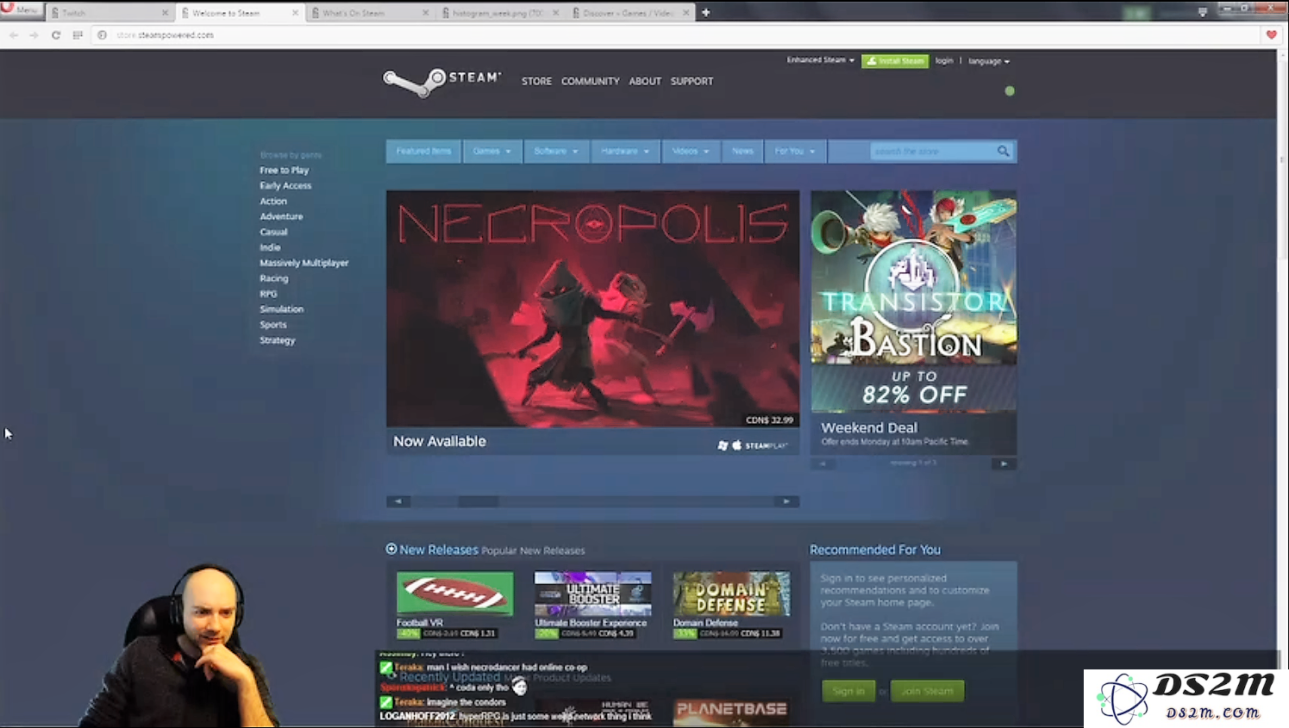Expand the Videos store menu
This screenshot has width=1289, height=728.
click(691, 151)
